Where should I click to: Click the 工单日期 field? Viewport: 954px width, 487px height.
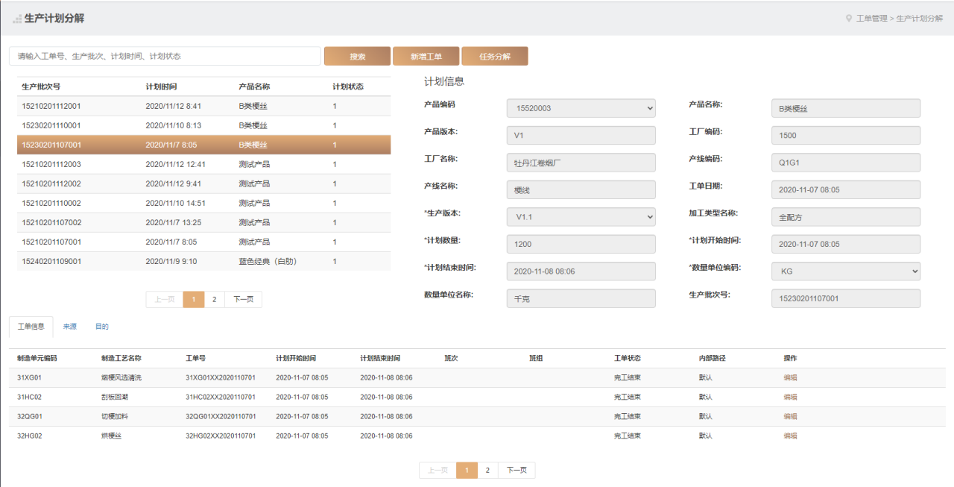click(846, 190)
